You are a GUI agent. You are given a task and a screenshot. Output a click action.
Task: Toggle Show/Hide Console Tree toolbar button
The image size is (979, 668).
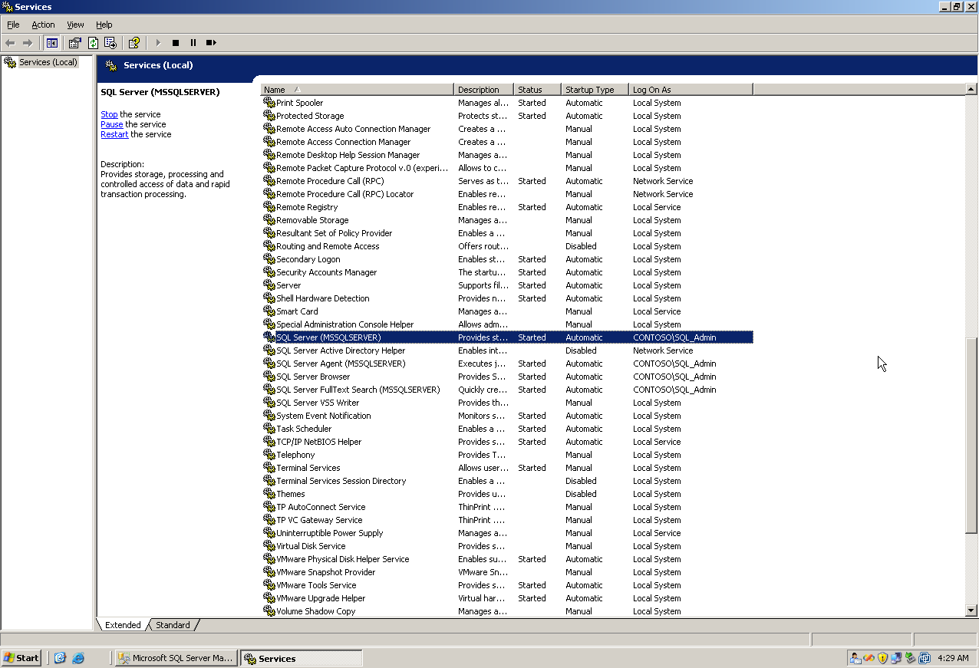pos(52,43)
